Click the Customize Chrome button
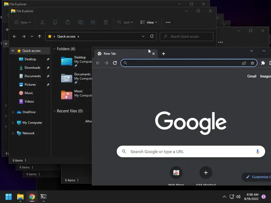This screenshot has width=271, height=203. click(x=256, y=177)
